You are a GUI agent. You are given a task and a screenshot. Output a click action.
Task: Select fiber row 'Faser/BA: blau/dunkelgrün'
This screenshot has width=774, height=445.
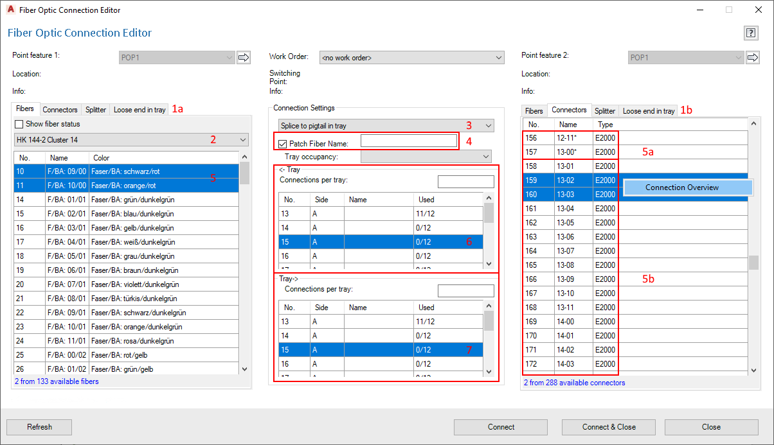pyautogui.click(x=127, y=214)
